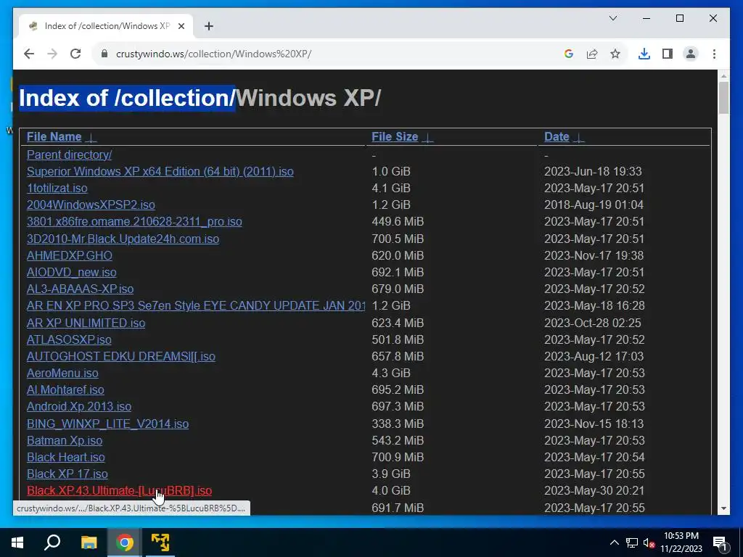Open a new tab with plus

pyautogui.click(x=208, y=26)
